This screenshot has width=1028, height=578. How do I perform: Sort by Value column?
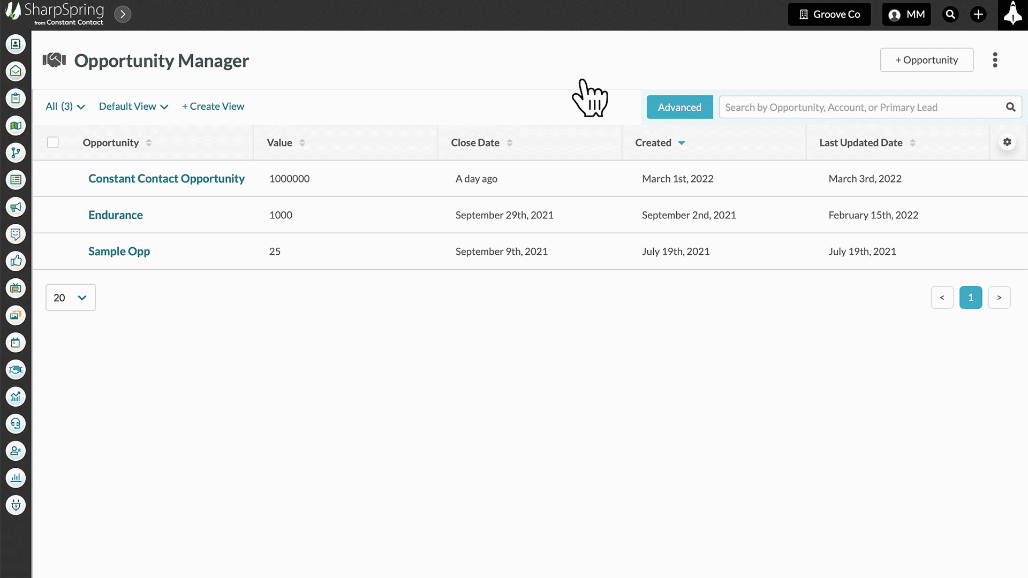(286, 143)
